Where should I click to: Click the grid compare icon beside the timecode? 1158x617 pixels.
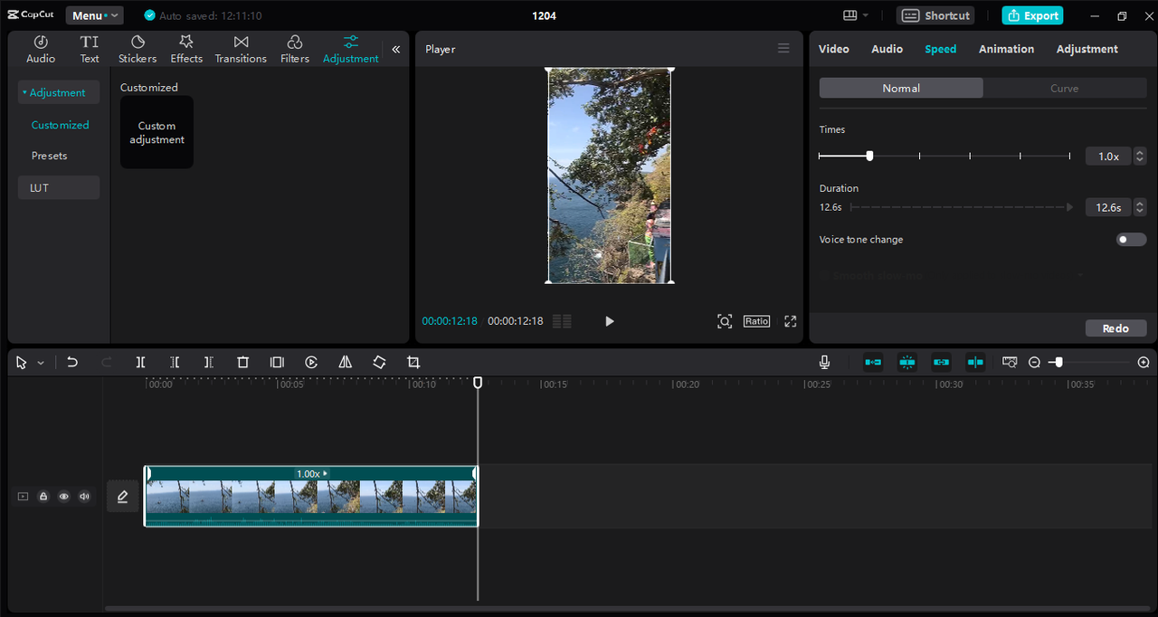tap(562, 321)
